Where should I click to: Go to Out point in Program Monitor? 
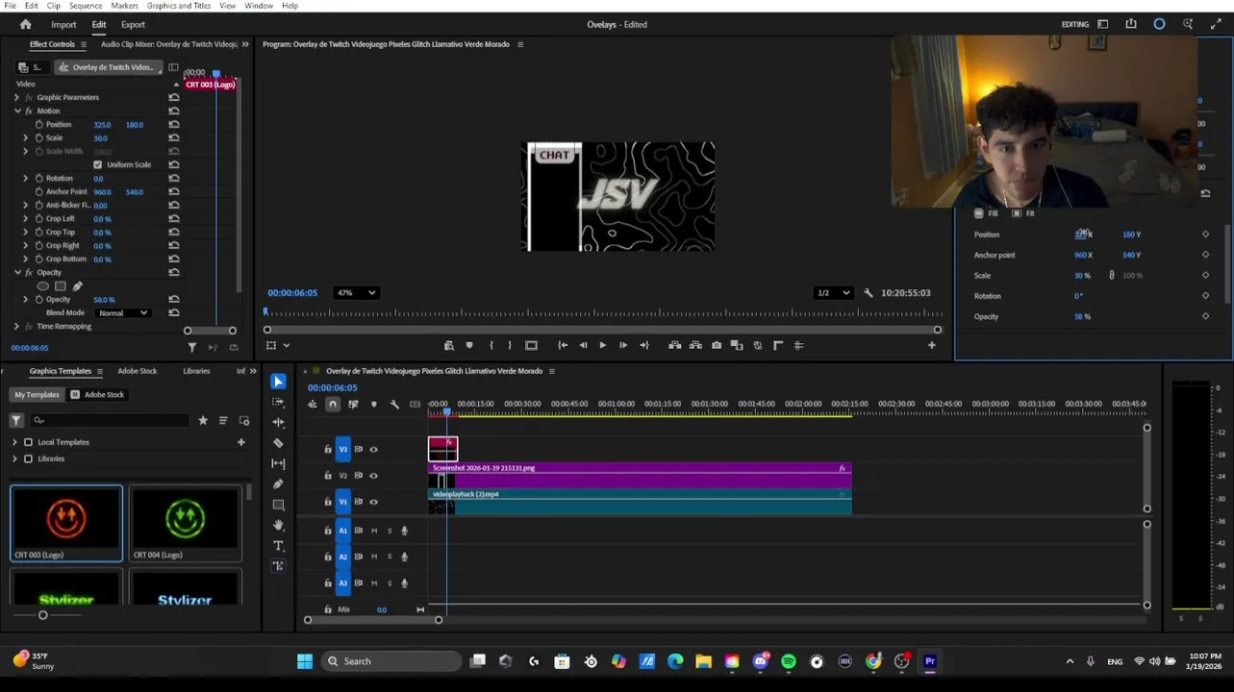(x=643, y=345)
